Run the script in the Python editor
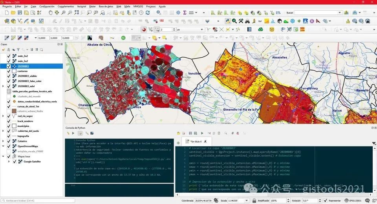The width and height of the screenshot is (377, 204). tap(202, 133)
